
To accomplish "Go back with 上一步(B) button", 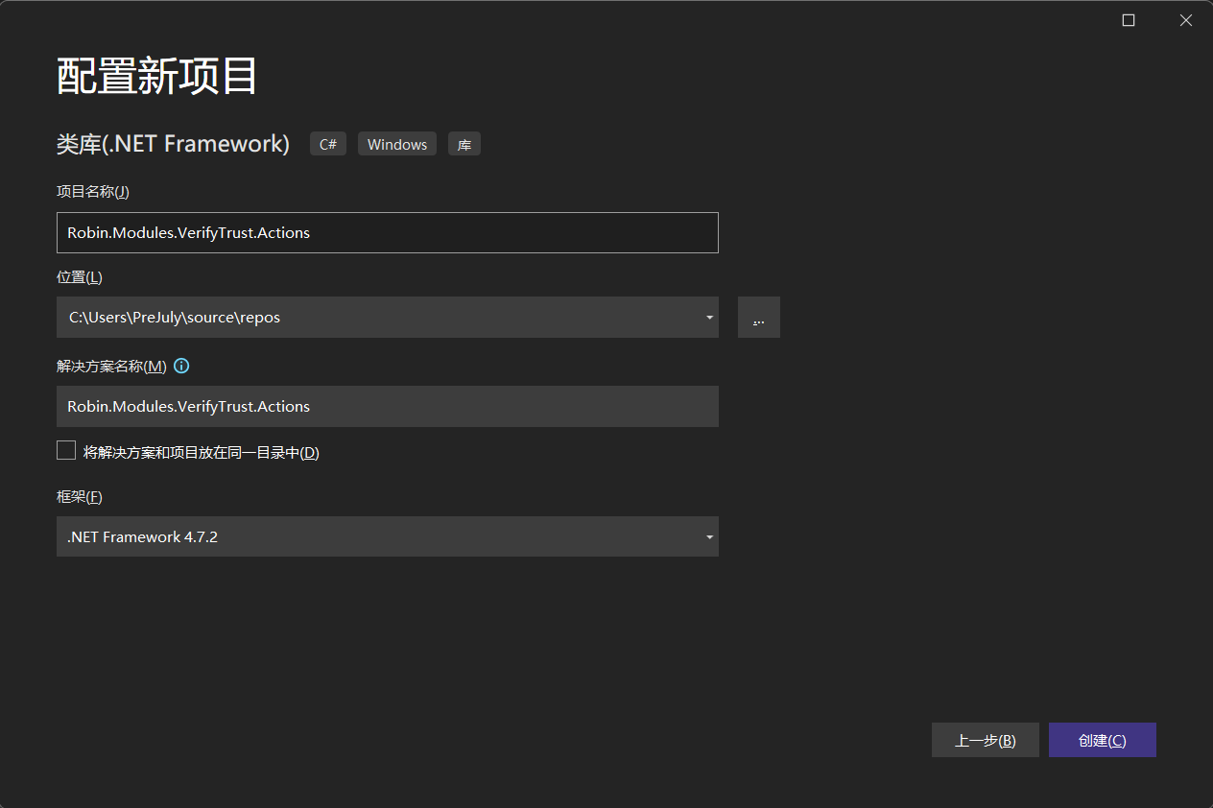I will [x=986, y=740].
